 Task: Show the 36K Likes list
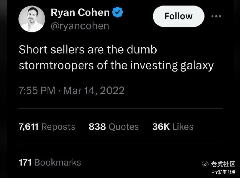173,127
